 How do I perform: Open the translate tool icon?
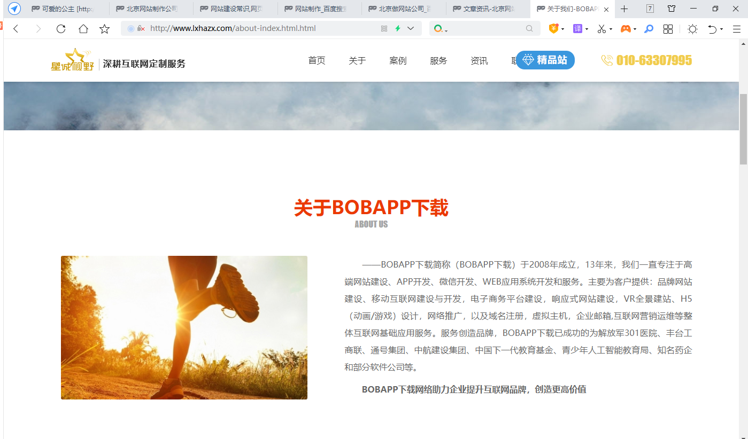(579, 29)
